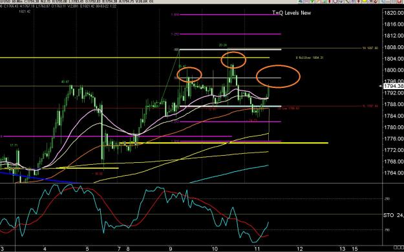Click the 'T=Q Levels New' chart label
Viewport: 404px width, 252px height.
pyautogui.click(x=292, y=13)
